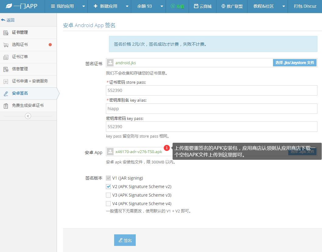Image resolution: width=322 pixels, height=252 pixels.
Task: Click the 选择 .apk 文件 button
Action: coord(302,152)
